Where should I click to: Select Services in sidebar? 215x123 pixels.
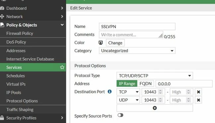pos(33,67)
